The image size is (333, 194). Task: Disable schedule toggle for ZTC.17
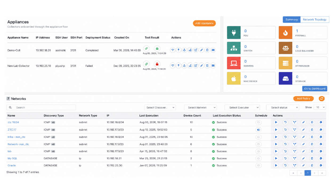pyautogui.click(x=258, y=130)
